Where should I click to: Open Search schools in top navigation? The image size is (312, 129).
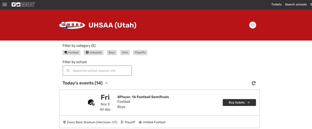[x=296, y=4]
